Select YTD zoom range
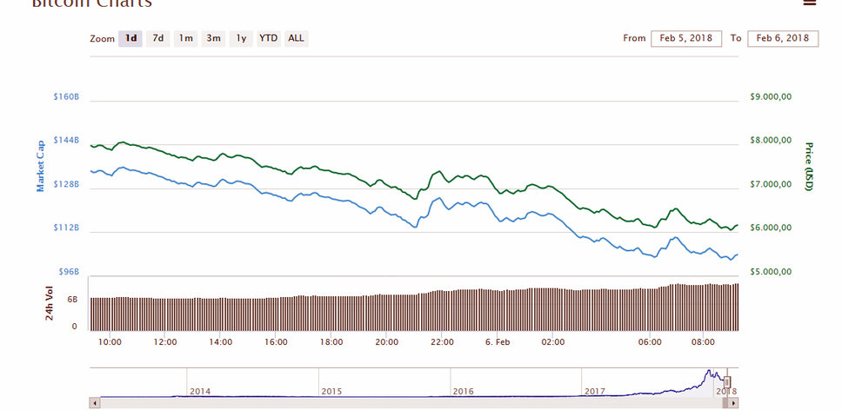The height and width of the screenshot is (410, 842). pyautogui.click(x=268, y=38)
